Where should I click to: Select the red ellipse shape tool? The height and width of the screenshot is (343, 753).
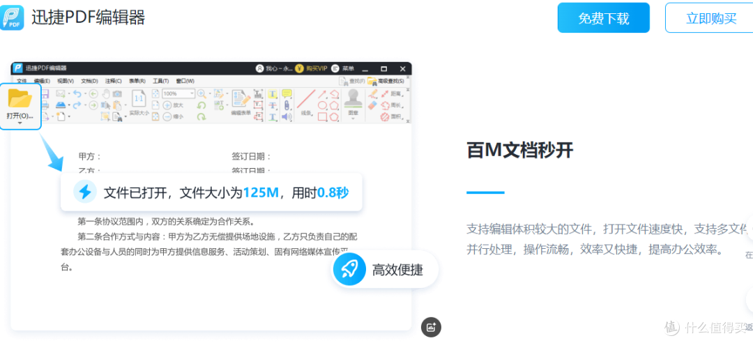coord(322,105)
